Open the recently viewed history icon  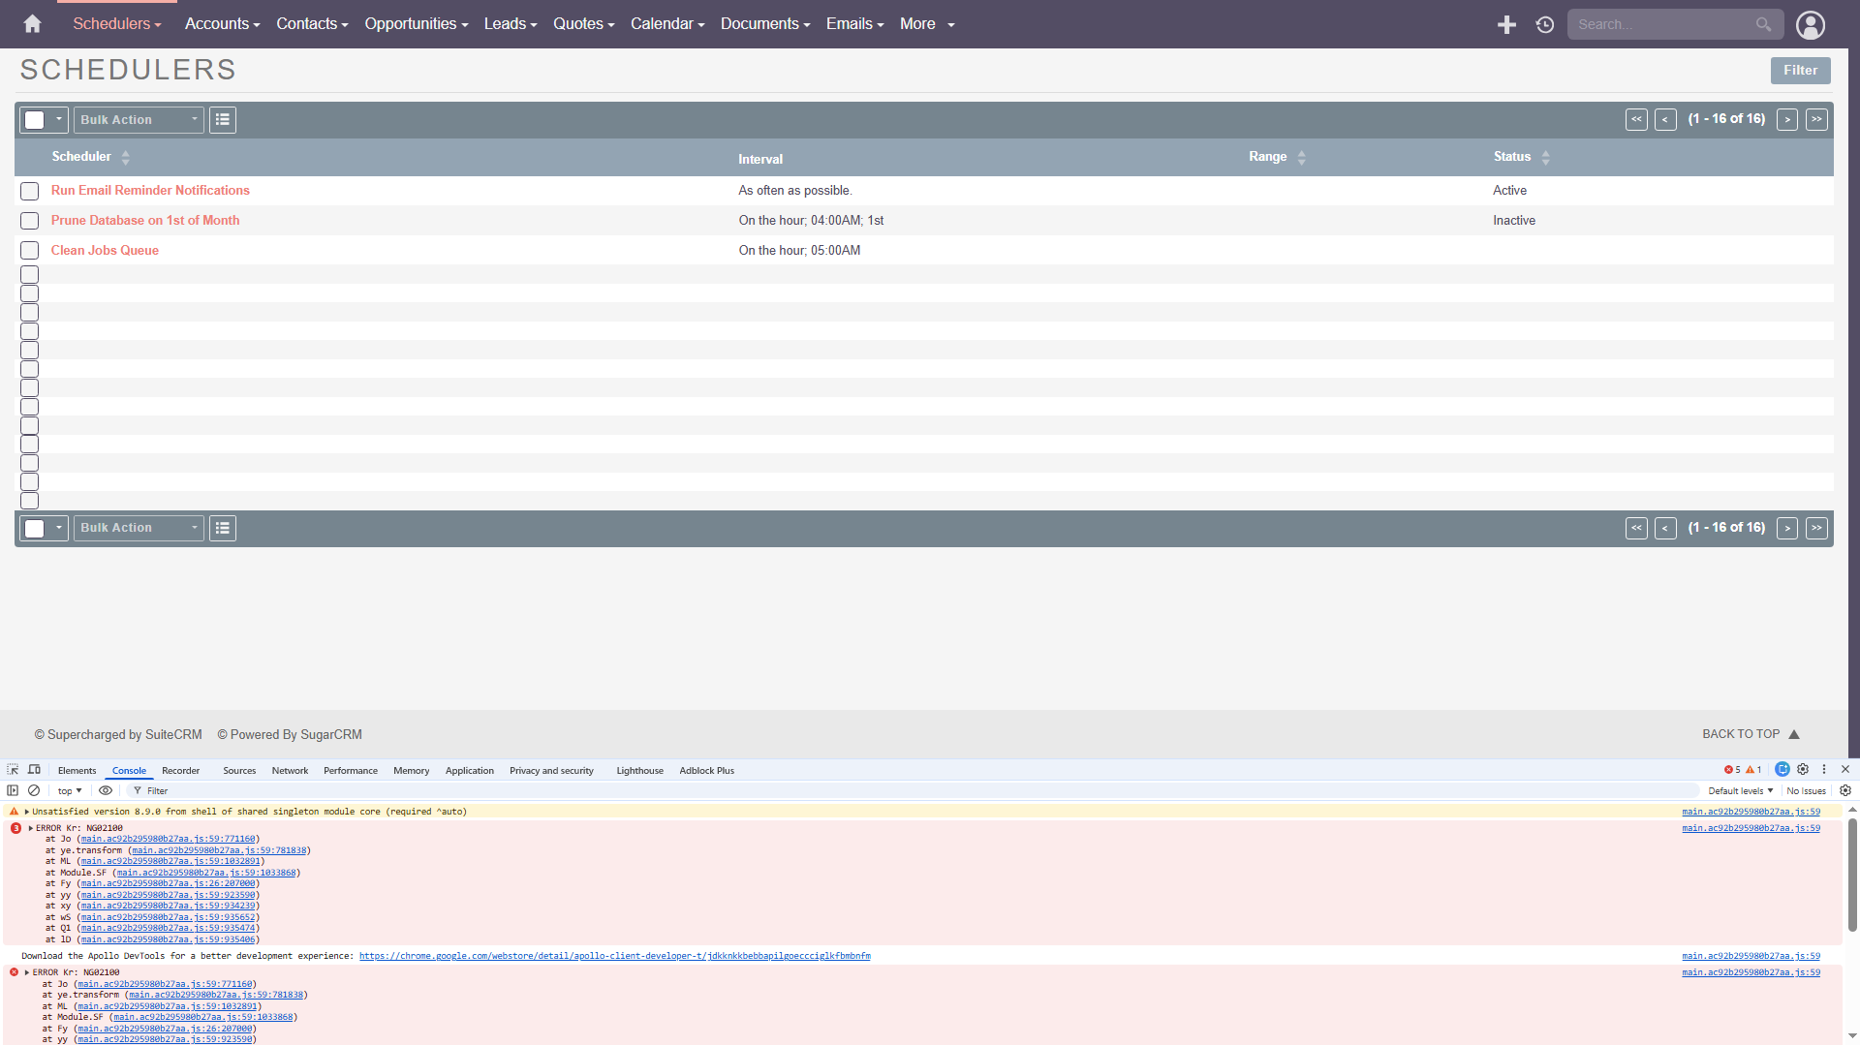1545,24
